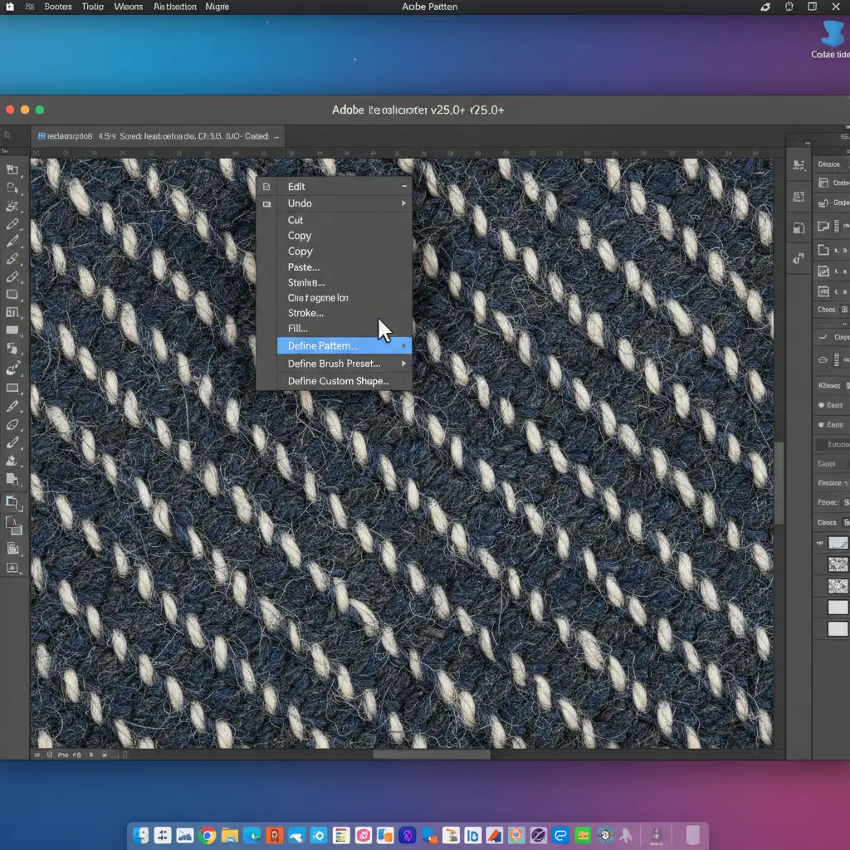This screenshot has width=850, height=850.
Task: Click the first icon in the collapsed panel strip
Action: 798,165
